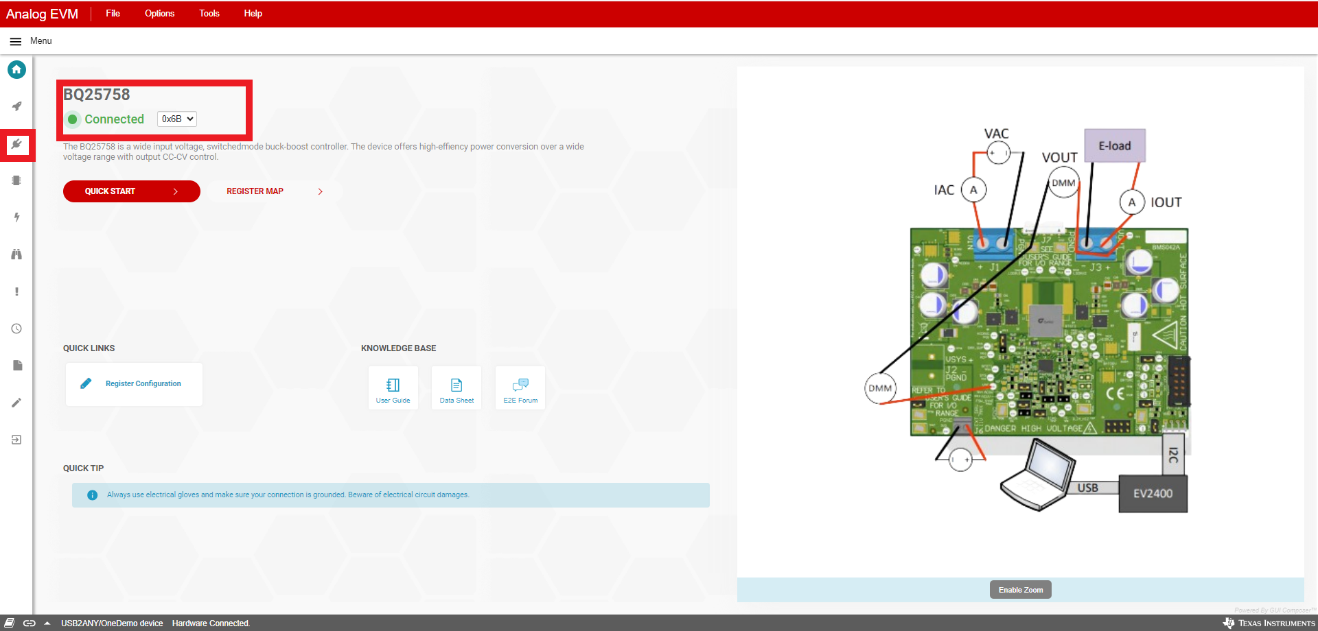Open the Tools menu
This screenshot has width=1318, height=631.
209,14
